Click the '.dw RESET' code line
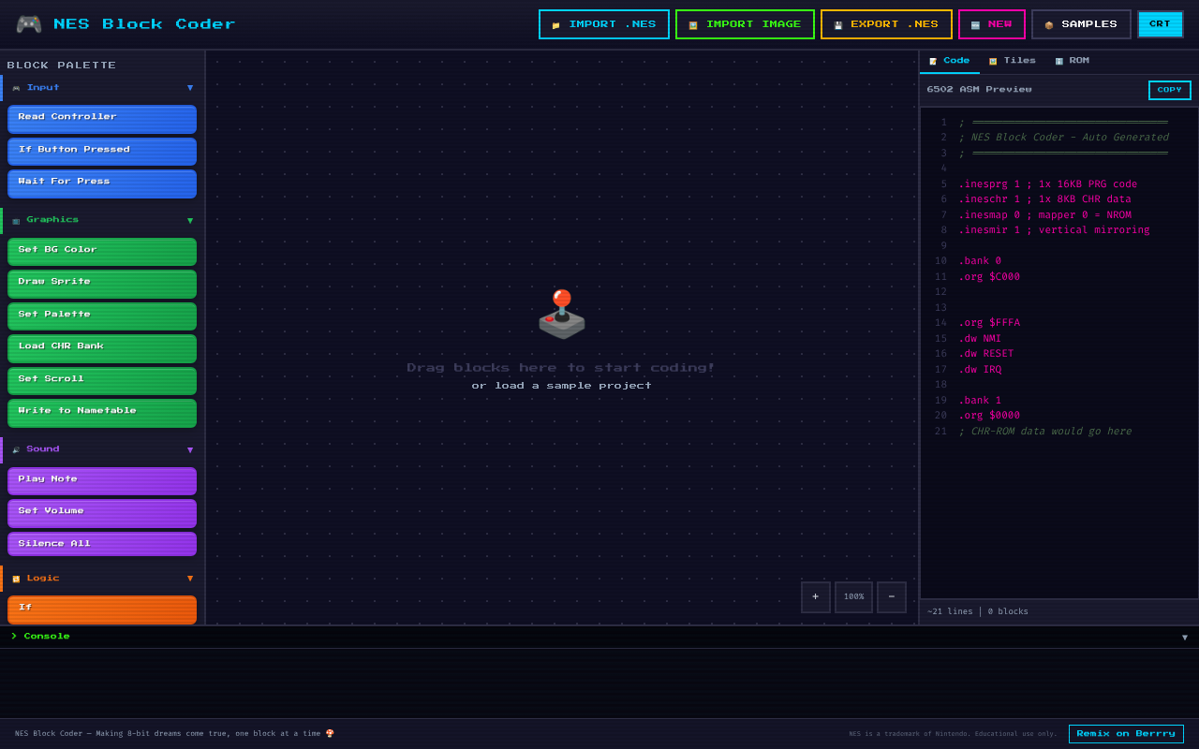 point(985,354)
